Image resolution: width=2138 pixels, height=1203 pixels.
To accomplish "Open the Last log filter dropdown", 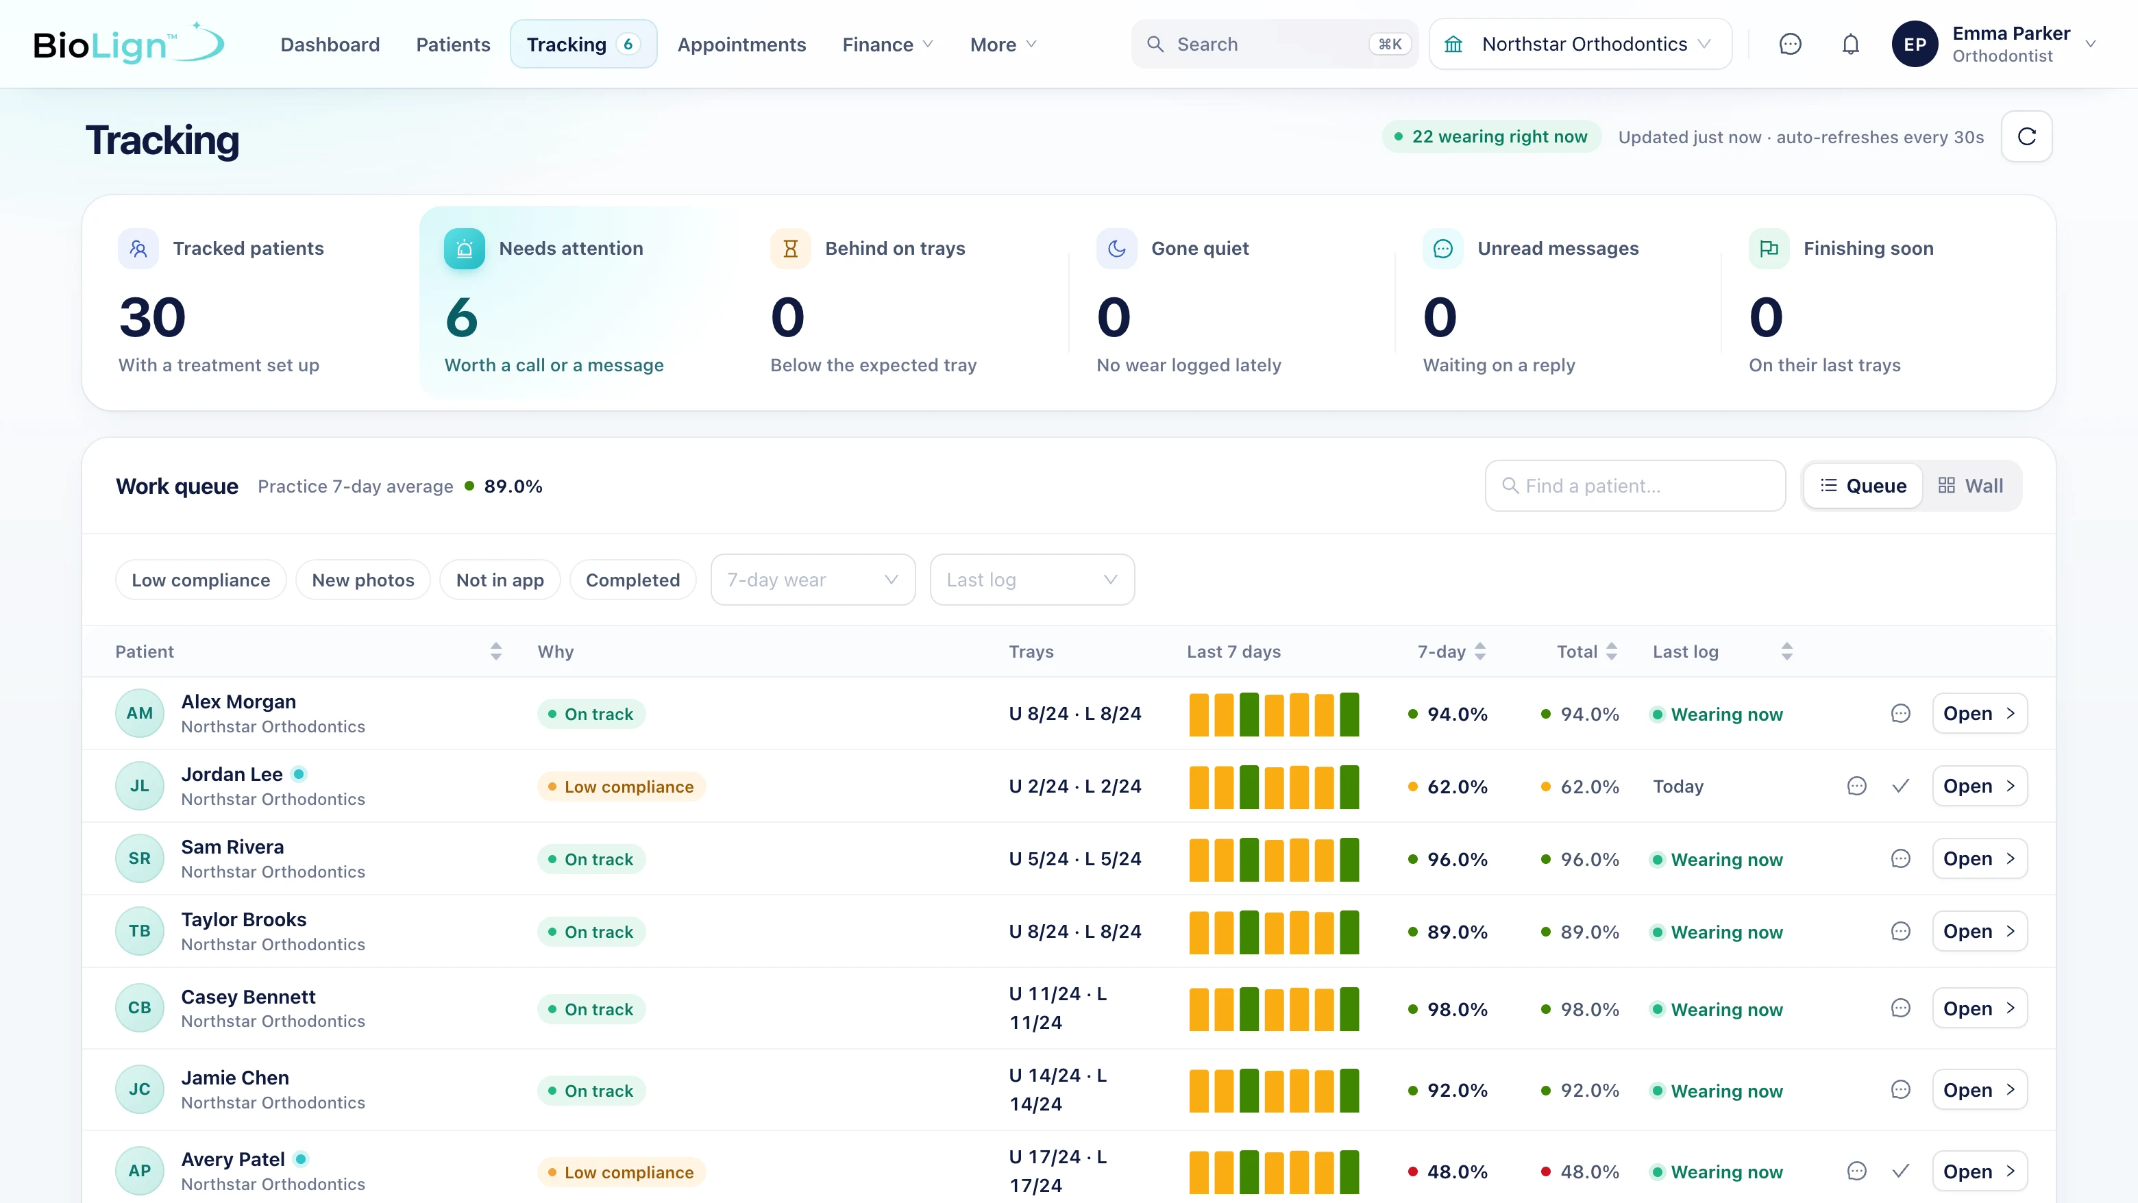I will [1031, 580].
